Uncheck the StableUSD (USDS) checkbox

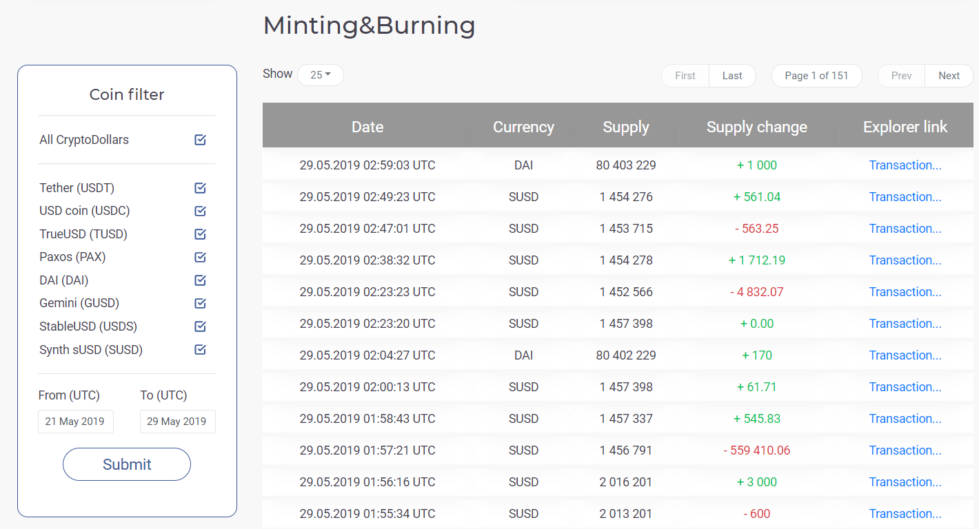pyautogui.click(x=200, y=326)
